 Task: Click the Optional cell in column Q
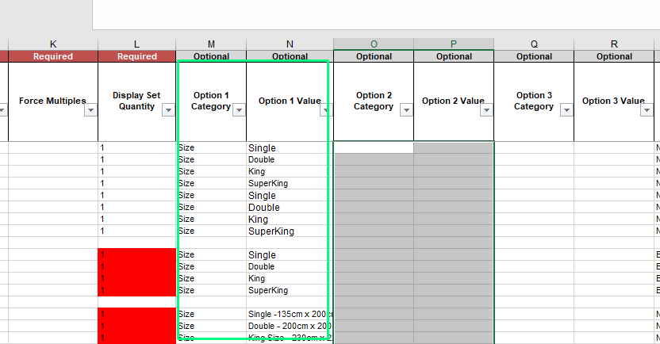coord(534,56)
